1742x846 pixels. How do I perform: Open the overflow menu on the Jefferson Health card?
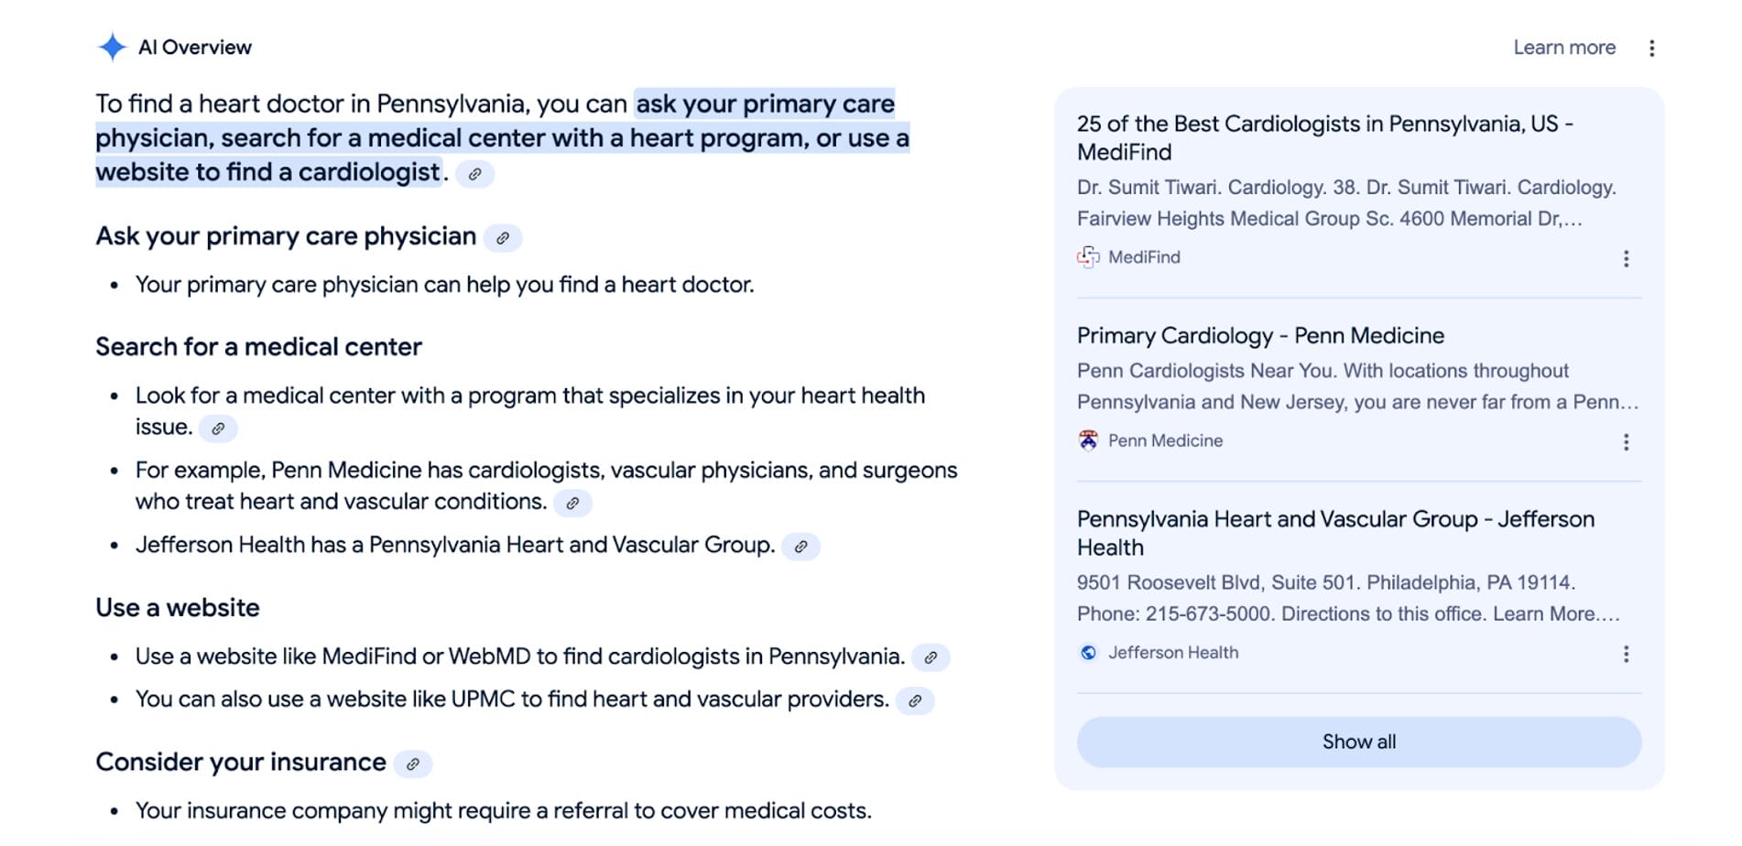[x=1626, y=654]
